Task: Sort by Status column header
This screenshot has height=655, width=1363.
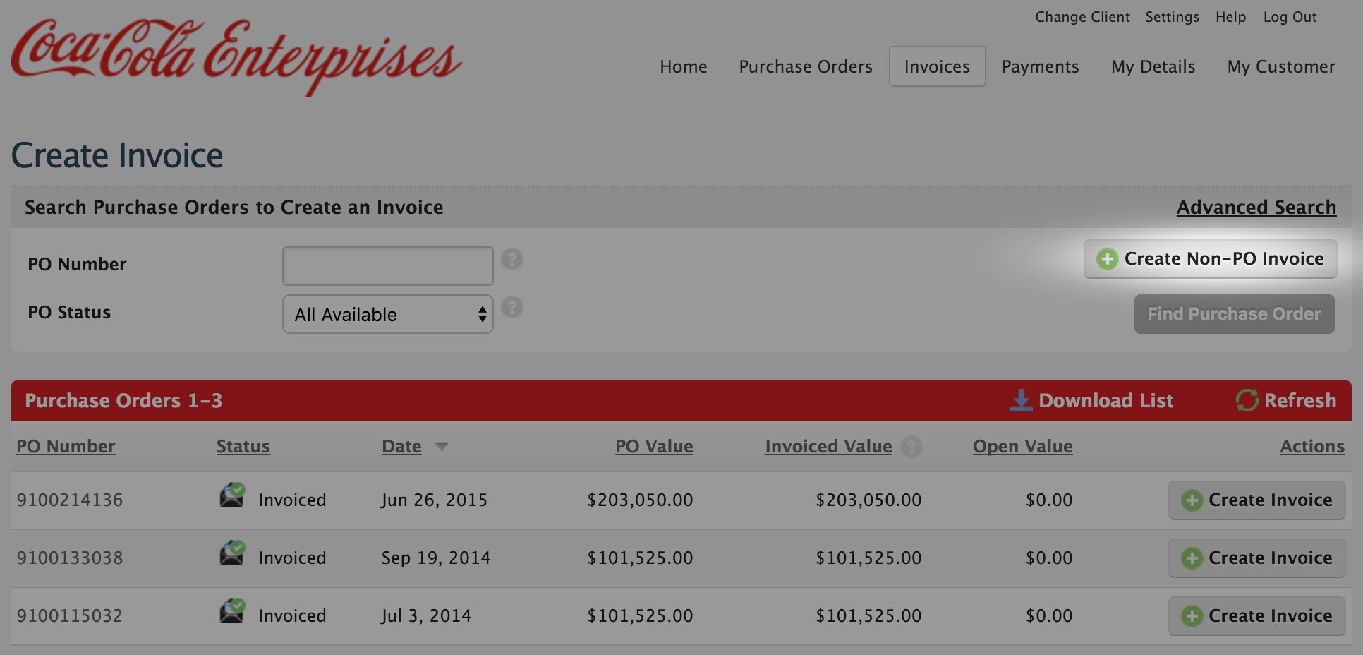Action: point(243,446)
